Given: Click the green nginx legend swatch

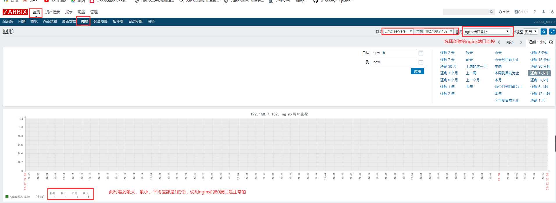Looking at the screenshot, I should pos(7,197).
